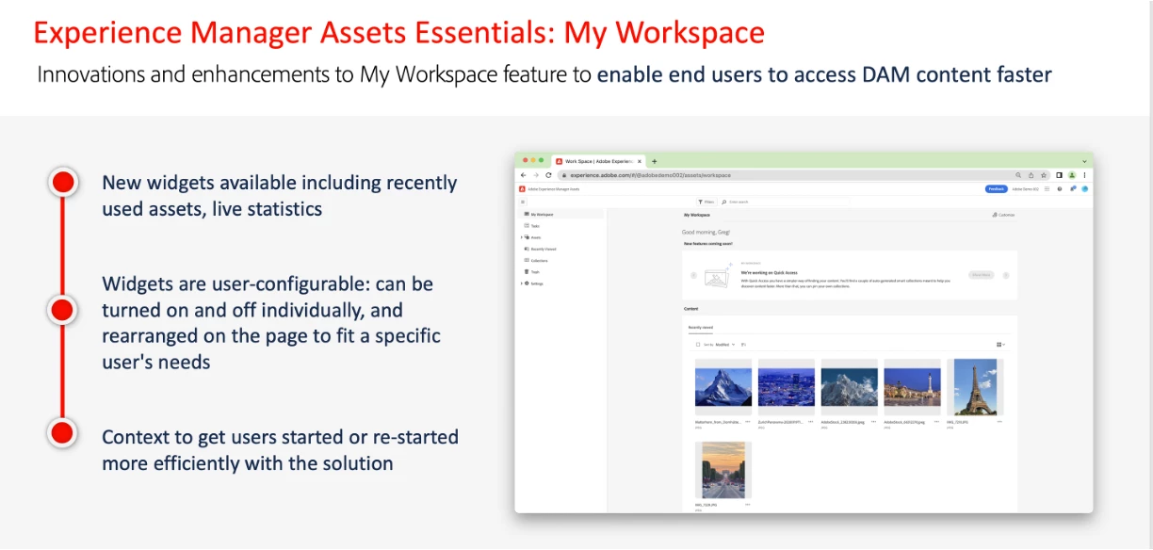Viewport: 1153px width, 550px height.
Task: Open more actions for IMG_7210 Eiffel asset
Action: click(x=999, y=422)
